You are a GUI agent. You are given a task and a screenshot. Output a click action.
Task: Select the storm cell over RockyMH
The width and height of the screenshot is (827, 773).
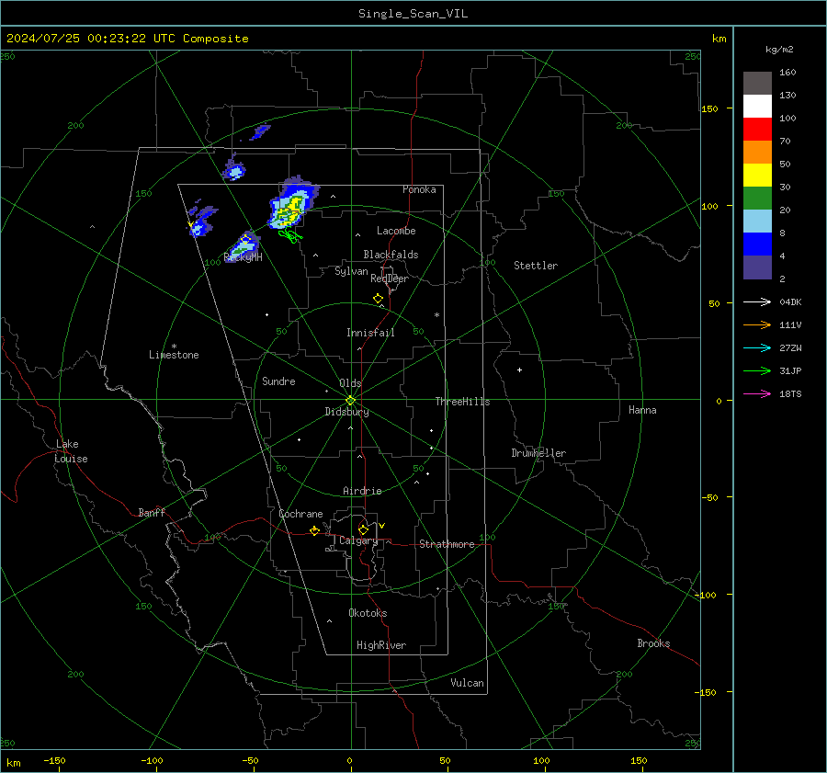243,246
